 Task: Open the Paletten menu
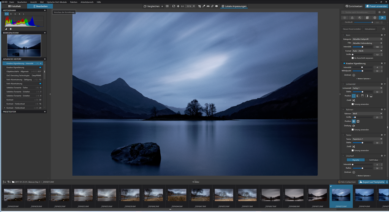73,2
